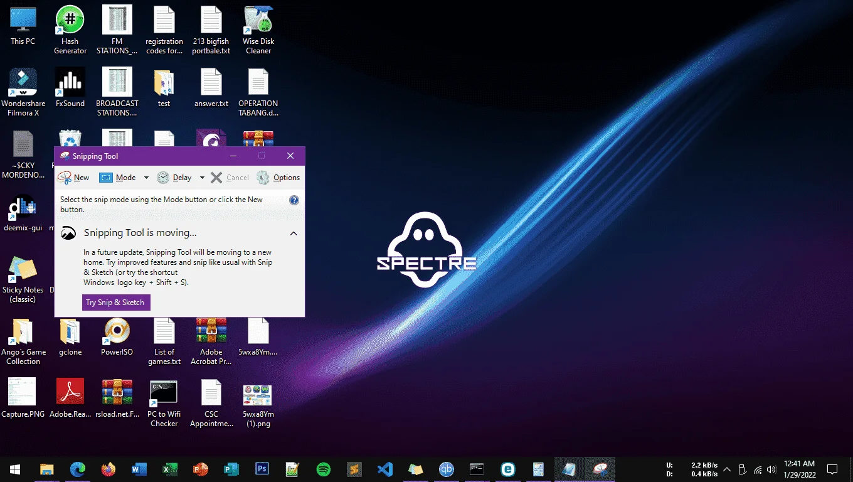The width and height of the screenshot is (853, 482).
Task: Open This PC desktop icon
Action: [x=23, y=26]
